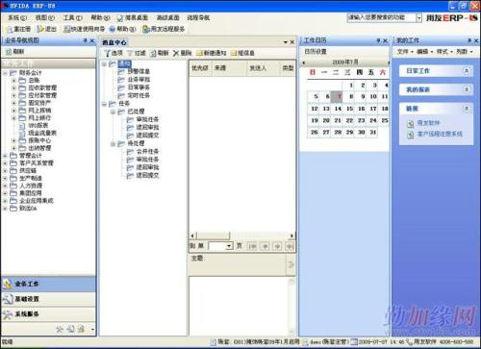Switch to 基础设置 section
Screen dimensions: 481x349
[x=49, y=299]
